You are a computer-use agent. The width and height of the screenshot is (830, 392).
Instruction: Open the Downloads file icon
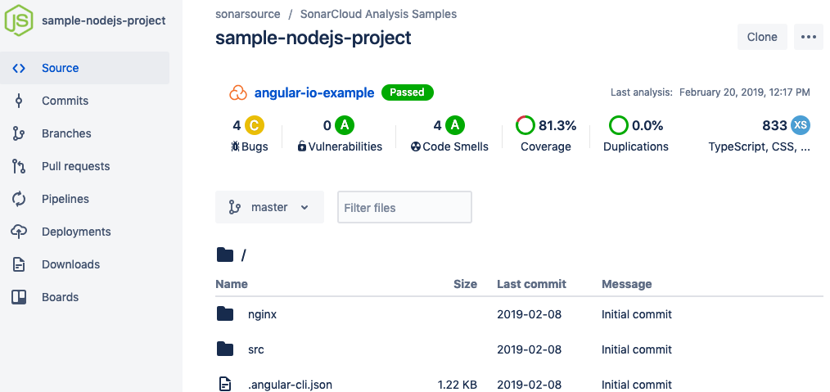coord(19,264)
